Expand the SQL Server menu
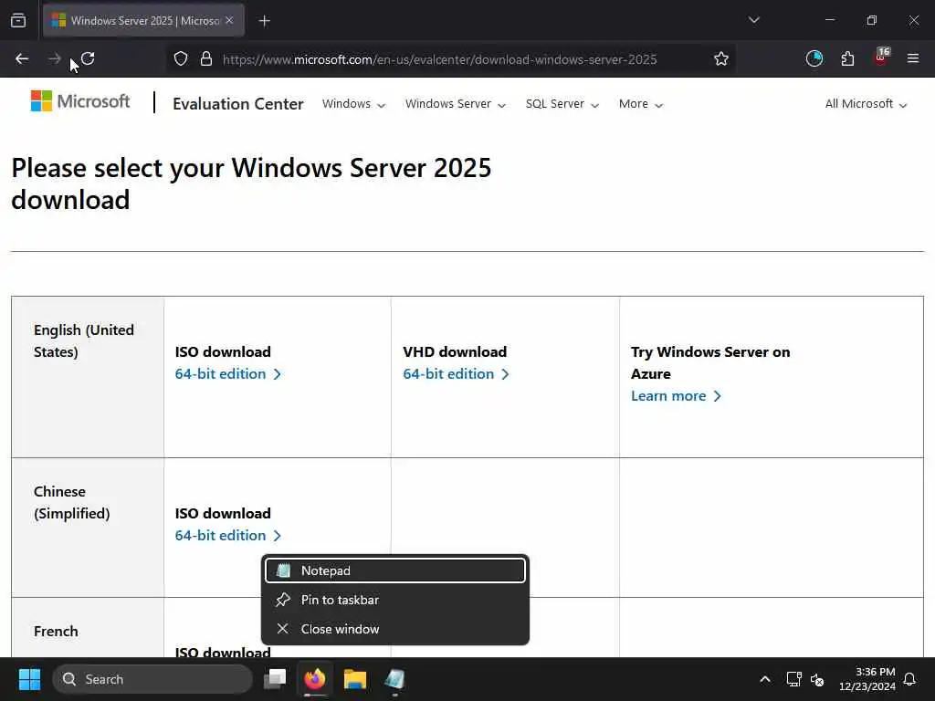The width and height of the screenshot is (935, 701). (x=562, y=104)
